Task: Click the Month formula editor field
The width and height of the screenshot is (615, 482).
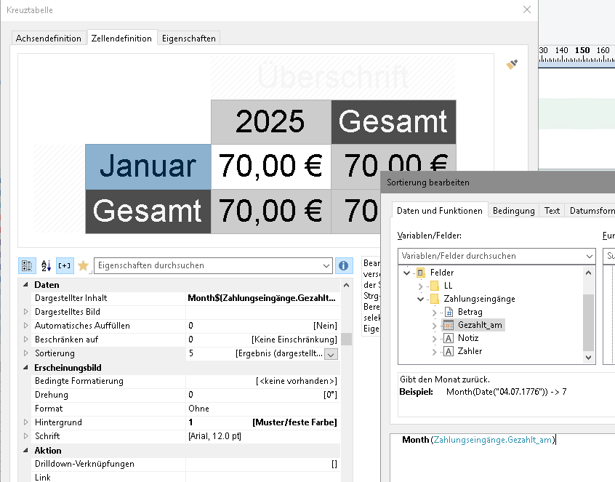Action: [x=502, y=457]
